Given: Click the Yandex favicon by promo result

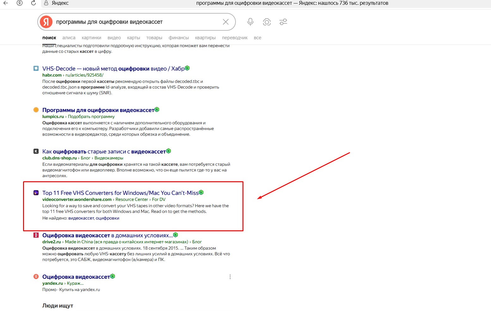Looking at the screenshot, I should [x=36, y=277].
